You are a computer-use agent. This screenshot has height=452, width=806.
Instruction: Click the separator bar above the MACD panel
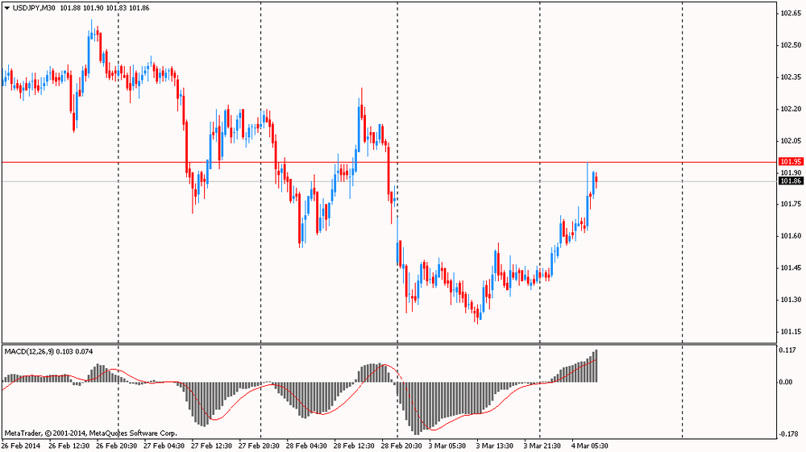pos(387,344)
